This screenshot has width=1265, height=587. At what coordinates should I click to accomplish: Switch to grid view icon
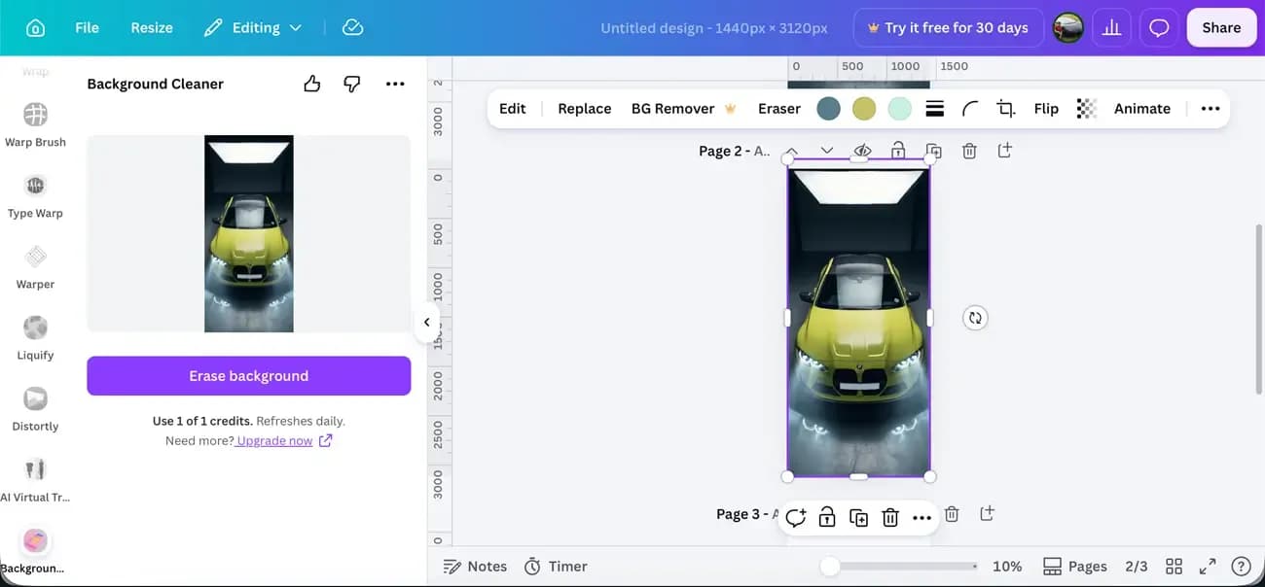pyautogui.click(x=1175, y=567)
